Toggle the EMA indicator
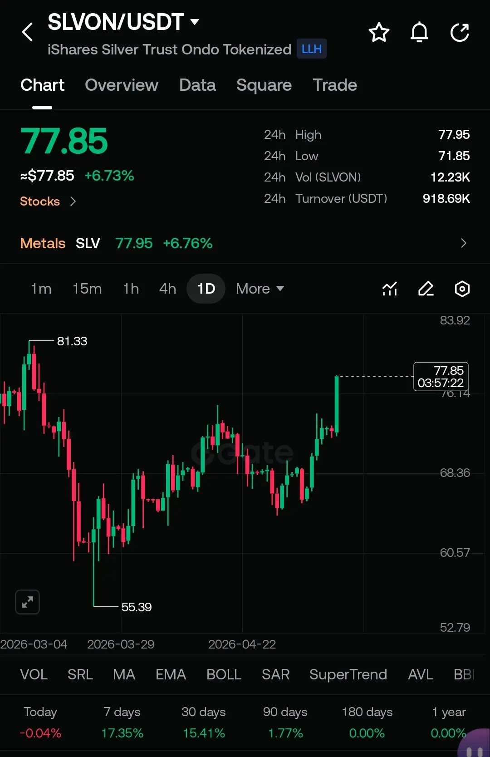Viewport: 490px width, 757px height. coord(171,674)
